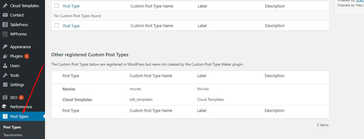Open the highlighted Post Types menu

(x=19, y=117)
